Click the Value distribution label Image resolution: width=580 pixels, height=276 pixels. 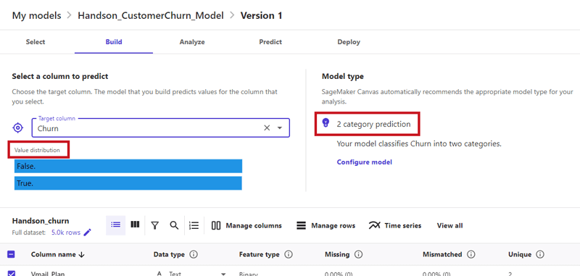[x=37, y=150]
